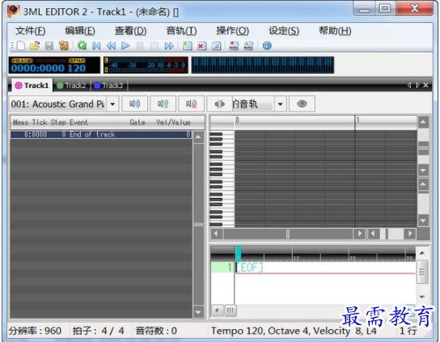This screenshot has width=440, height=342.
Task: Click the orange Save As icon
Action: (x=64, y=45)
